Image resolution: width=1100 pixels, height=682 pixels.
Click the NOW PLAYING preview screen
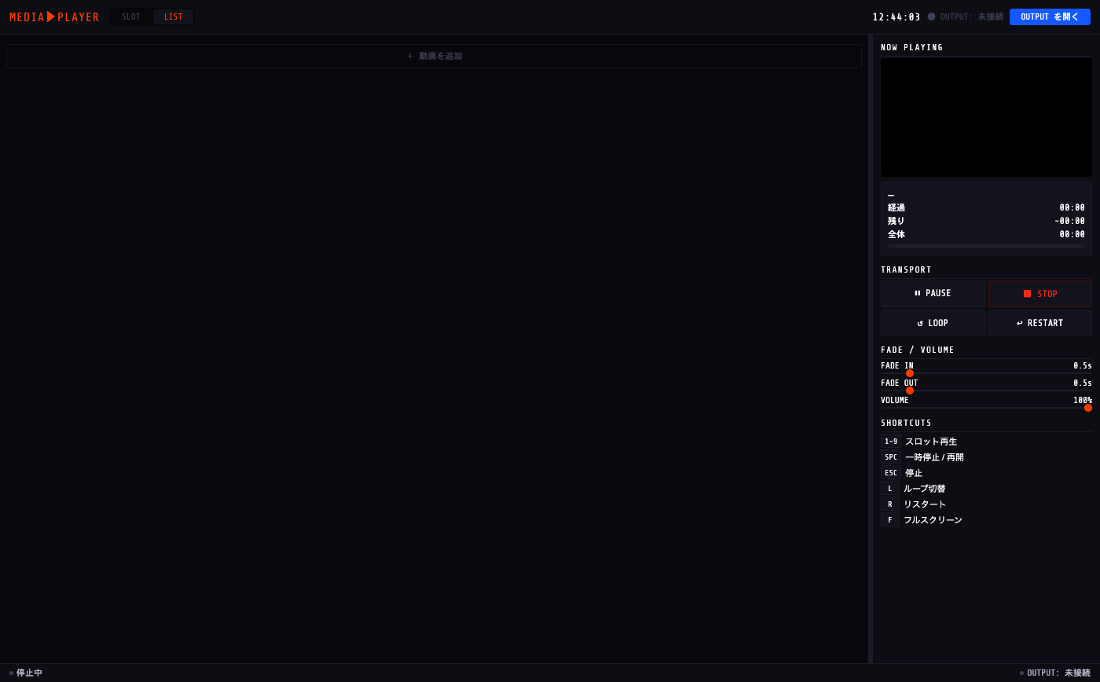pos(986,117)
